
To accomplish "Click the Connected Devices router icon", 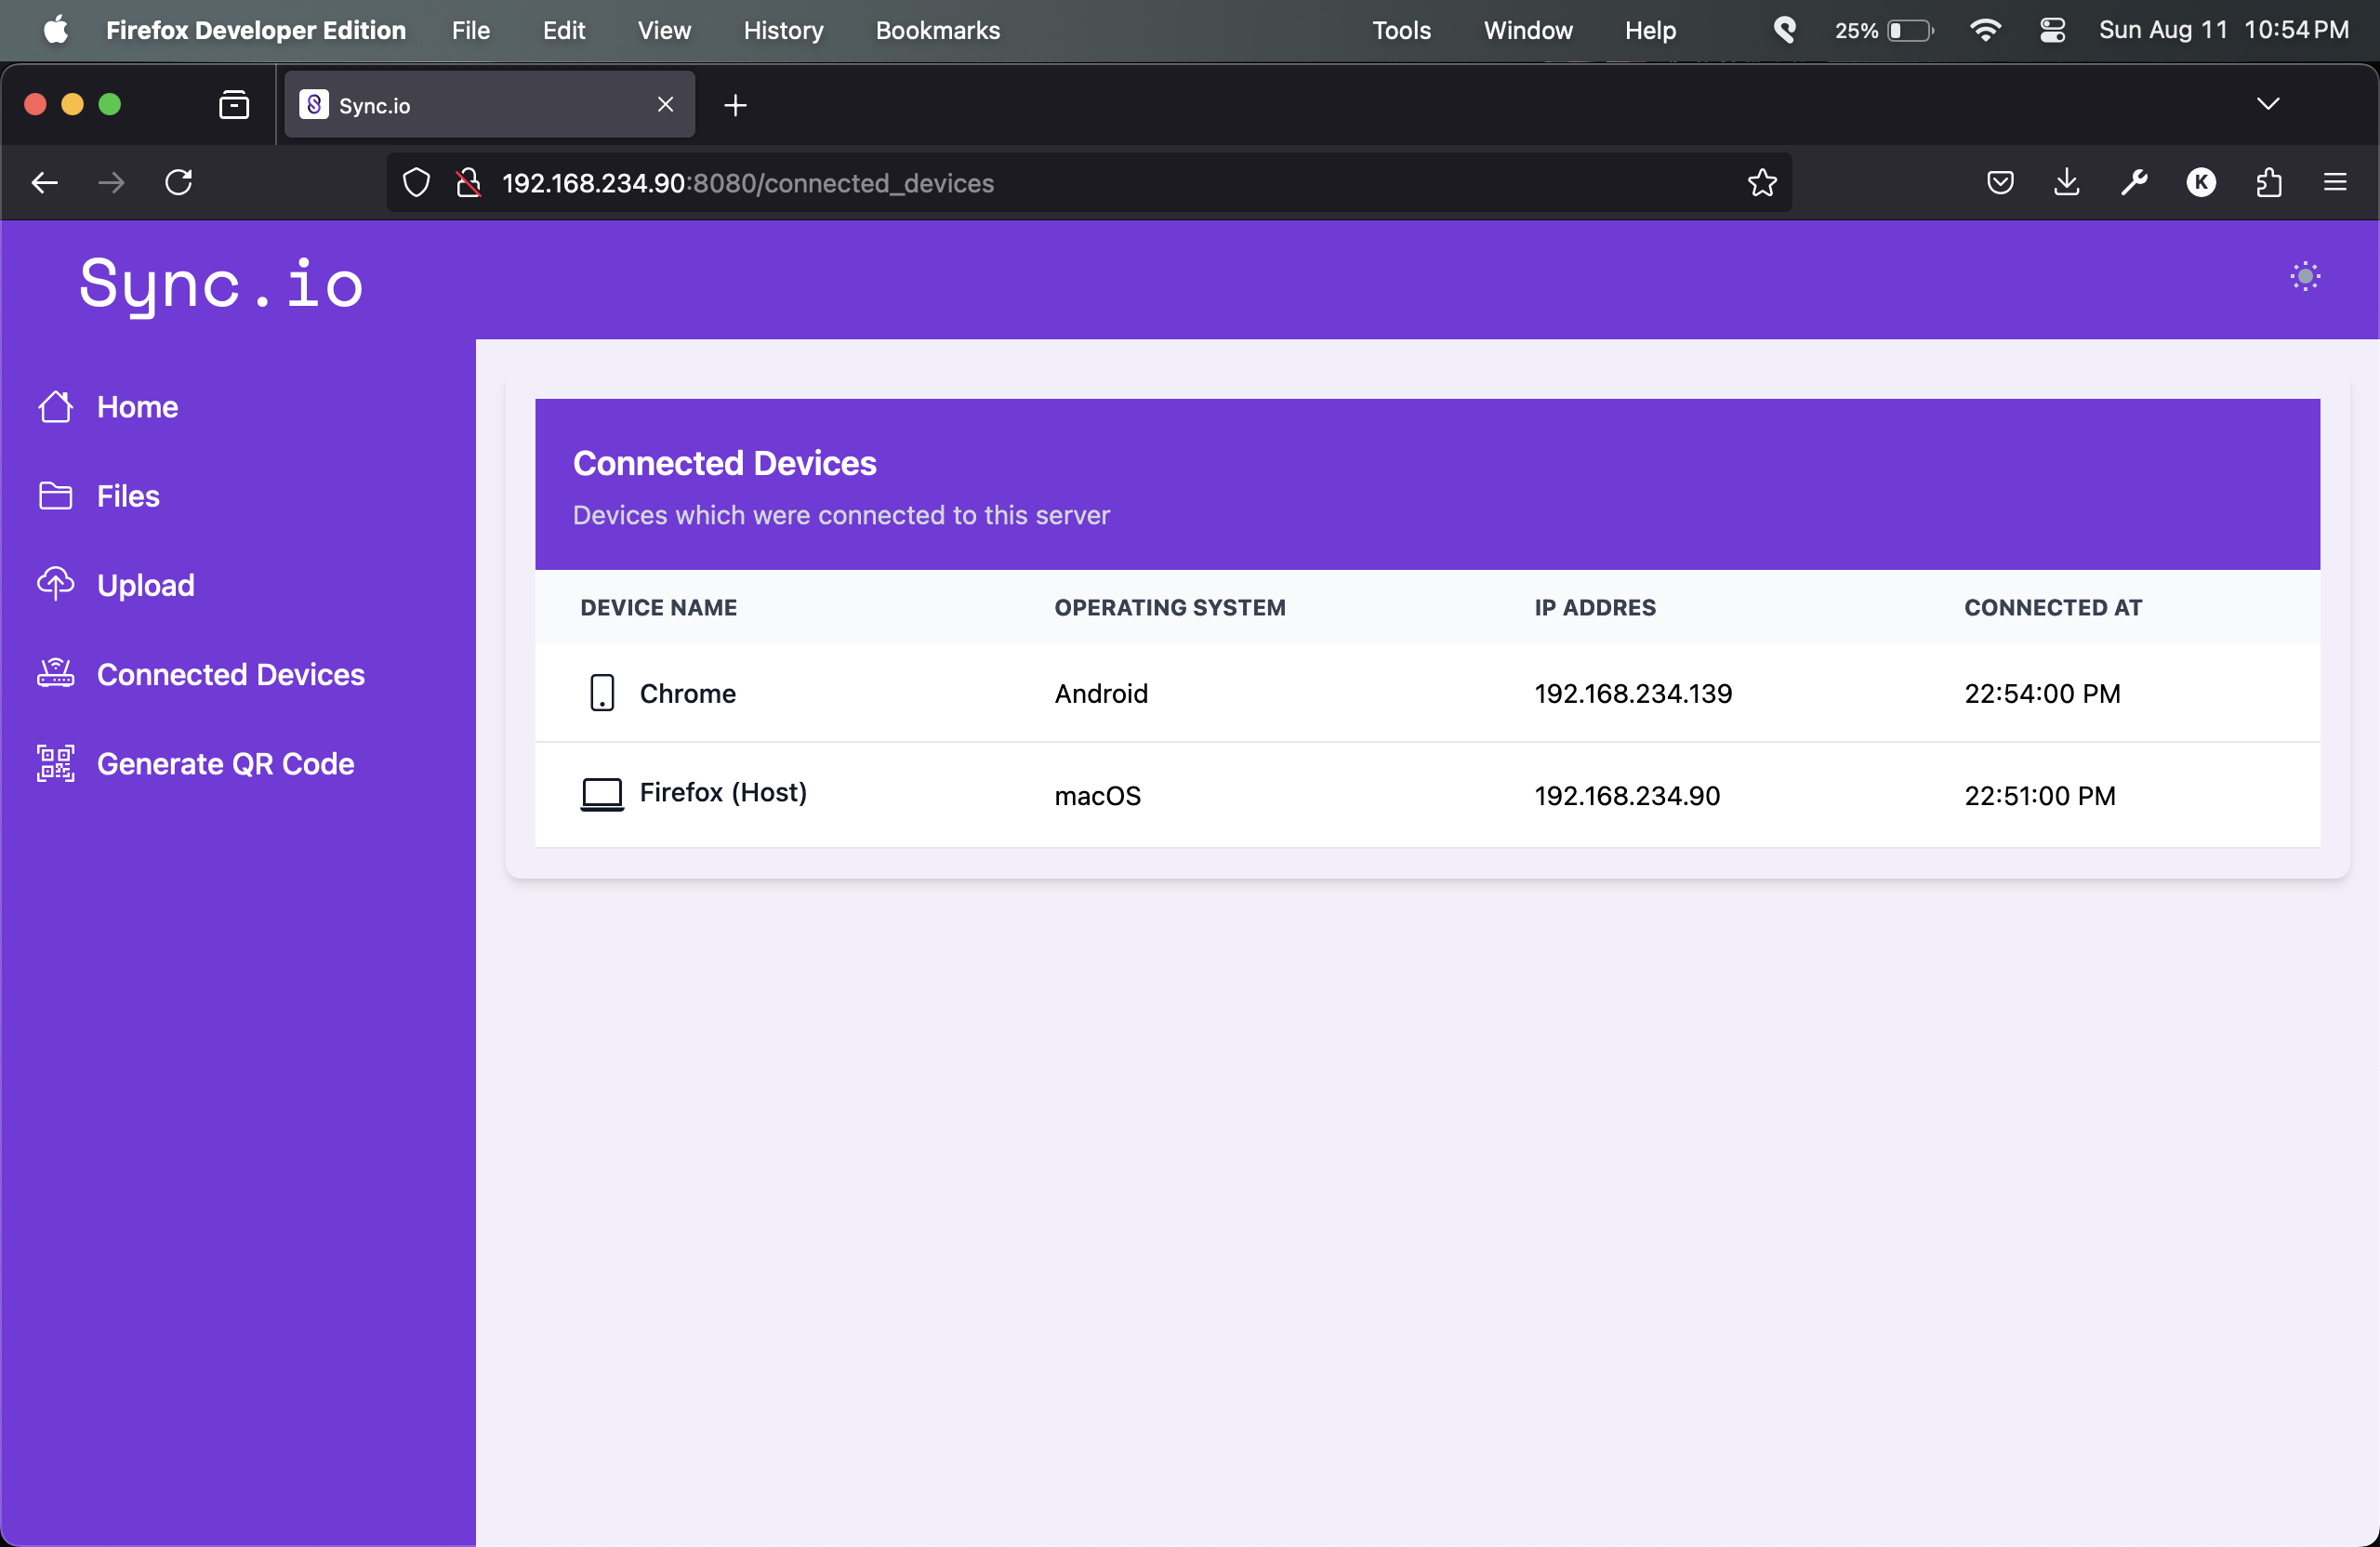I will coord(56,673).
